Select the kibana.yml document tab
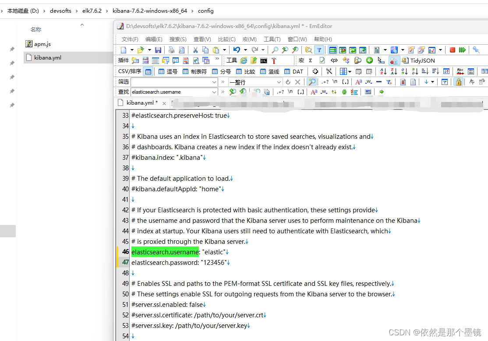Viewport: 488px width, 341px height. click(141, 103)
